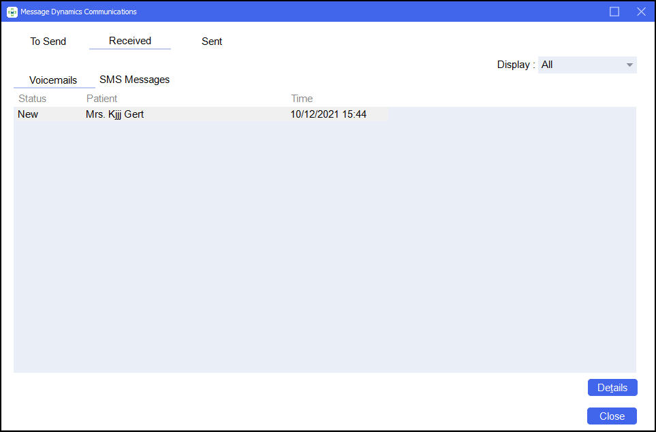This screenshot has height=432, width=656.
Task: Open the Display filter combo box showing All
Action: tap(580, 65)
